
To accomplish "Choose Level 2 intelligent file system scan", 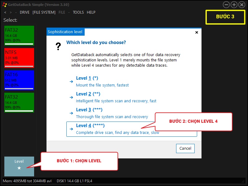I will 131,97.
